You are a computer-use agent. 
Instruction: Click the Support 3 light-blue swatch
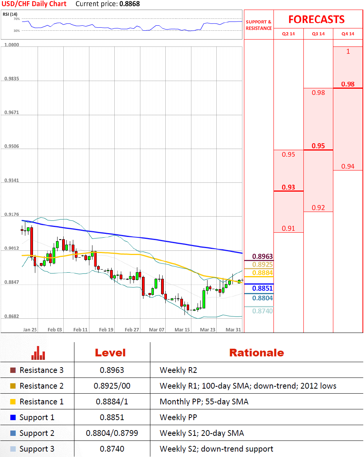(13, 449)
